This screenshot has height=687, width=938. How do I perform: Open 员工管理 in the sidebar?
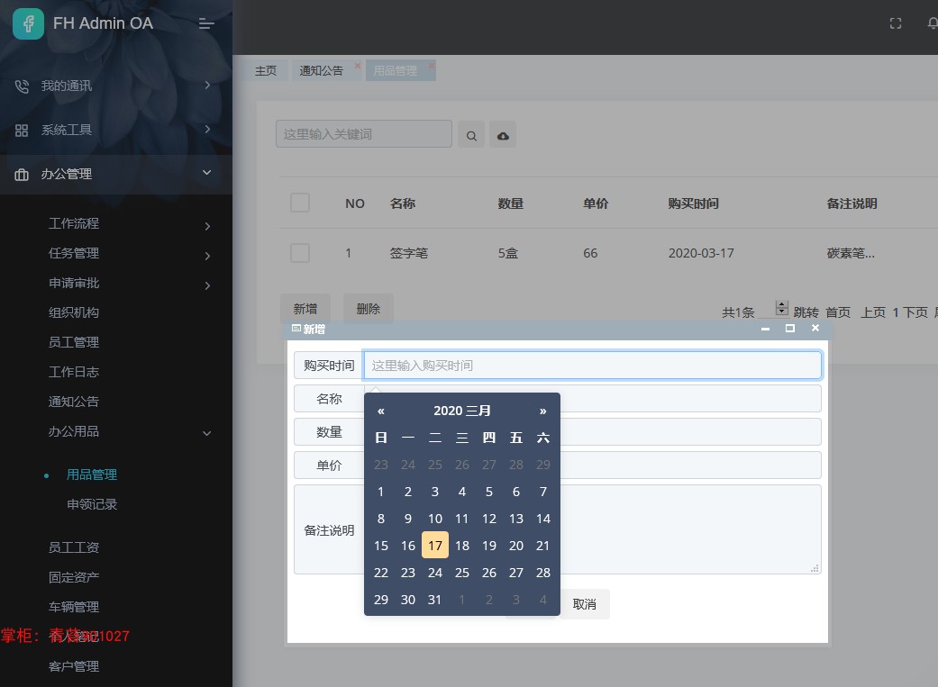coord(74,342)
